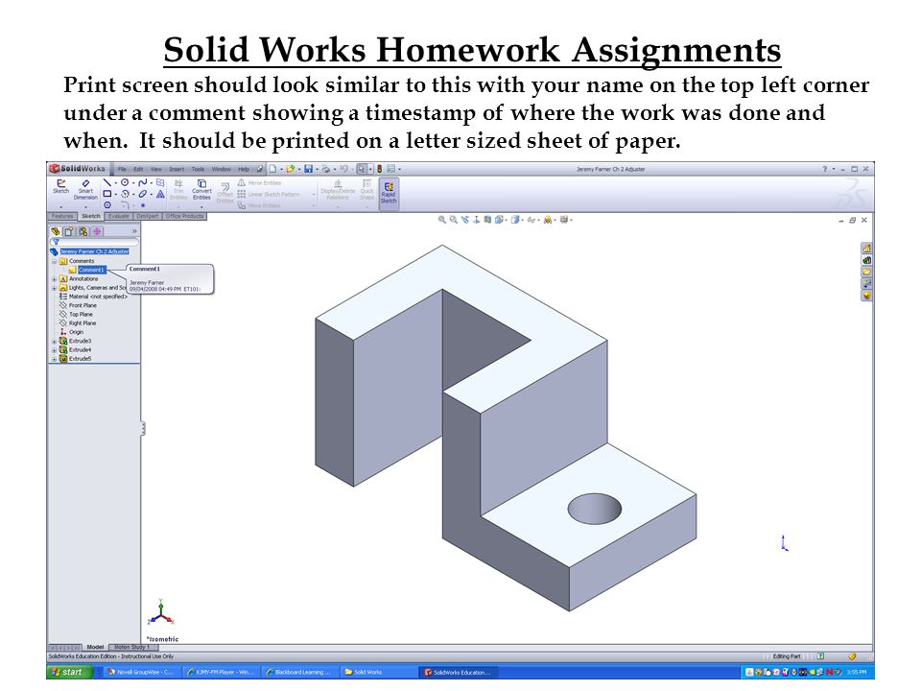Viewport: 921px width, 691px height.
Task: Switch to the Features tab
Action: coord(62,216)
